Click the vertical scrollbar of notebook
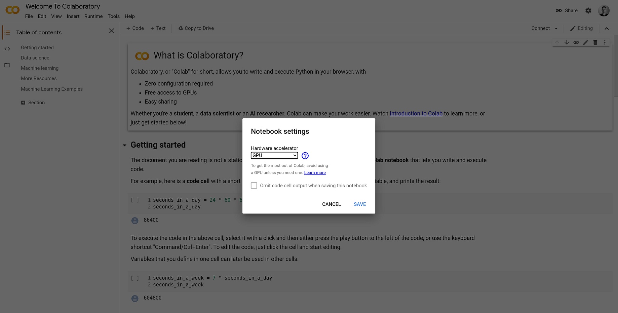 click(x=616, y=66)
